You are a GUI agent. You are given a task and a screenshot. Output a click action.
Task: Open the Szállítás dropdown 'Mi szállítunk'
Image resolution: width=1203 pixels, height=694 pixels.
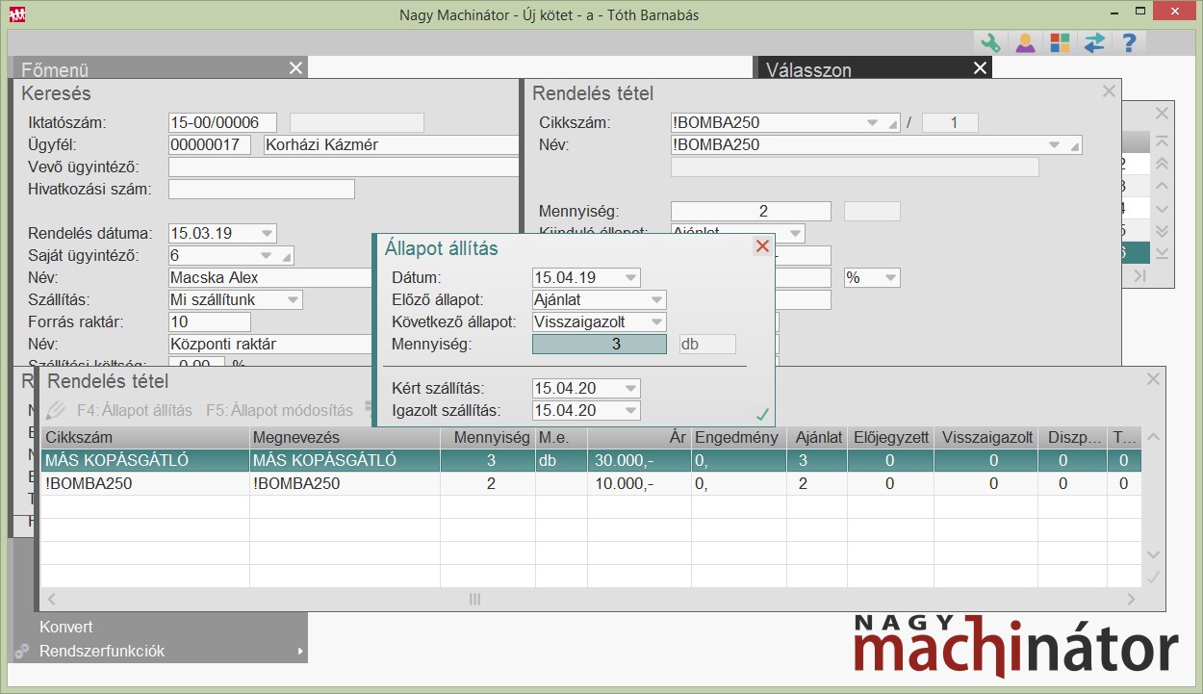293,300
